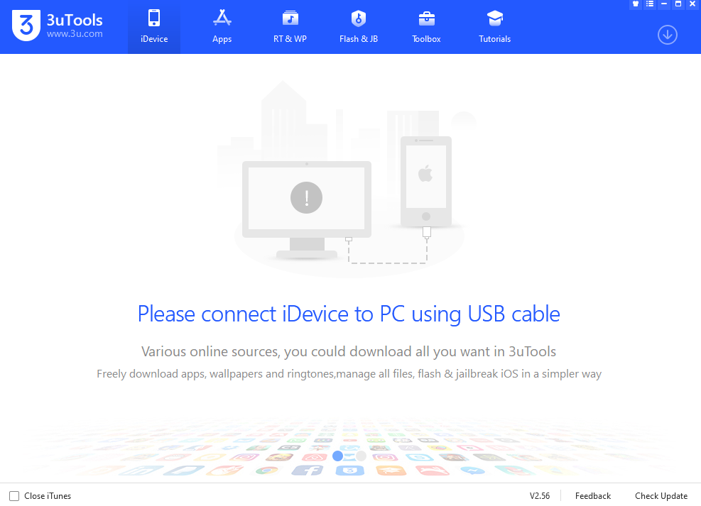Open the downloads manager arrow icon

click(668, 35)
